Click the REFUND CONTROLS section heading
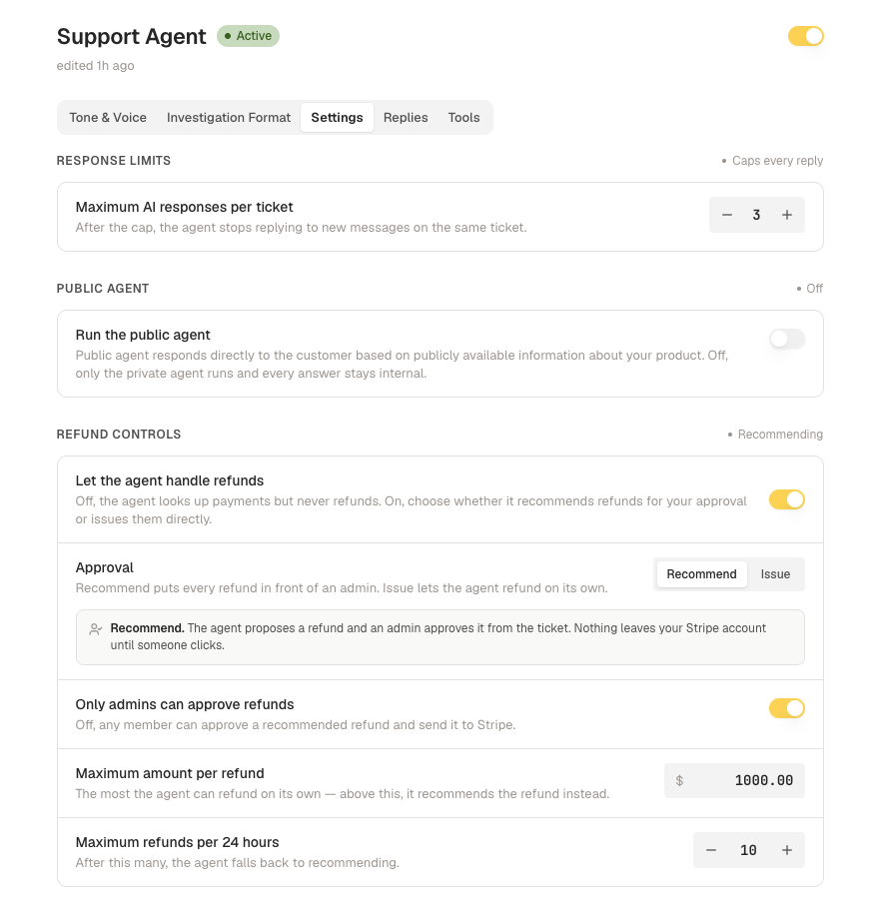This screenshot has width=874, height=910. point(119,435)
